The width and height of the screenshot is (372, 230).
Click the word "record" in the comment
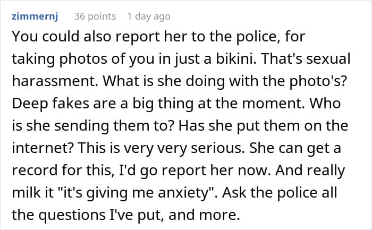coord(35,170)
